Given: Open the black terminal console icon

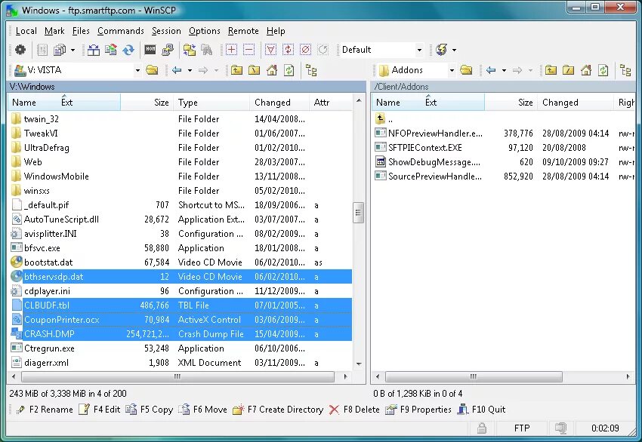Looking at the screenshot, I should [x=150, y=50].
